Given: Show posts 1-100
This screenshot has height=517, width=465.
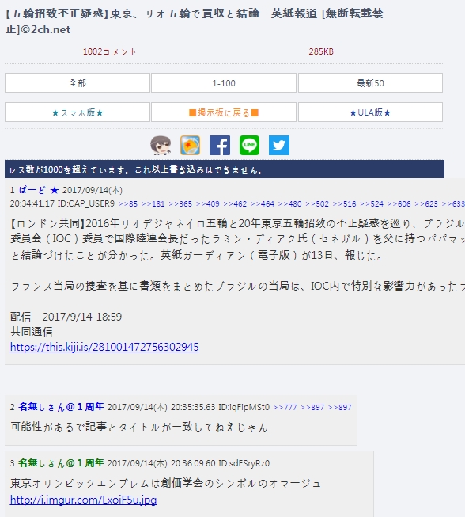Looking at the screenshot, I should coord(224,83).
